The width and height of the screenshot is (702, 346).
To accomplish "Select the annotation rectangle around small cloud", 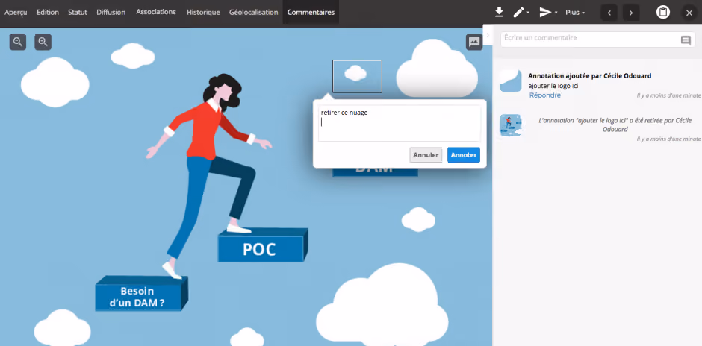I will (x=357, y=76).
